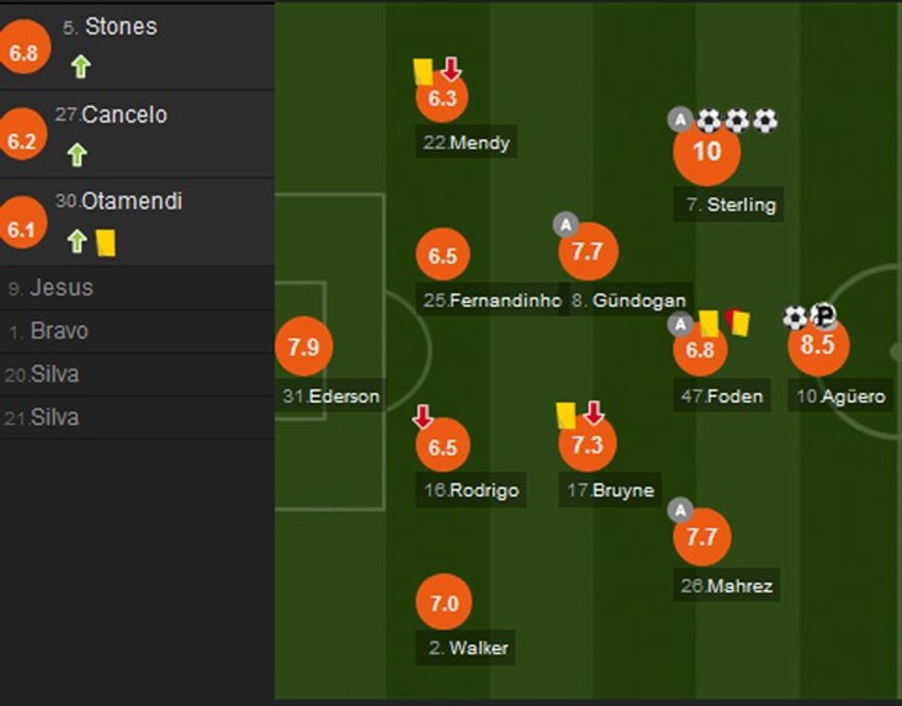Click the goal ball icon above Agüero
This screenshot has height=706, width=902.
[x=795, y=318]
